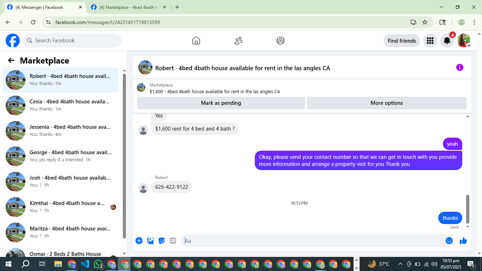Viewport: 482px width, 271px height.
Task: Attach a file with the photo icon
Action: coord(150,241)
